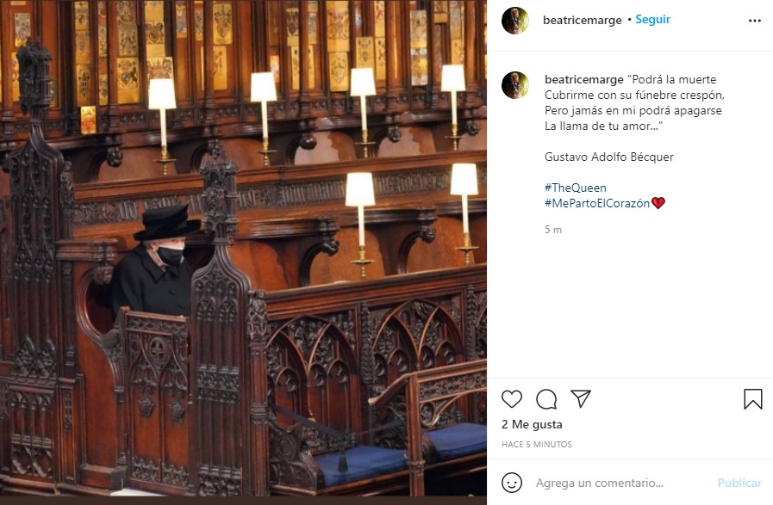Screen dimensions: 773x505
Task: Click the Publicar button
Action: point(739,483)
